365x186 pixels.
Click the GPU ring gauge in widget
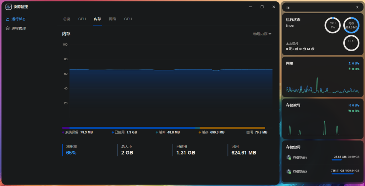351,43
